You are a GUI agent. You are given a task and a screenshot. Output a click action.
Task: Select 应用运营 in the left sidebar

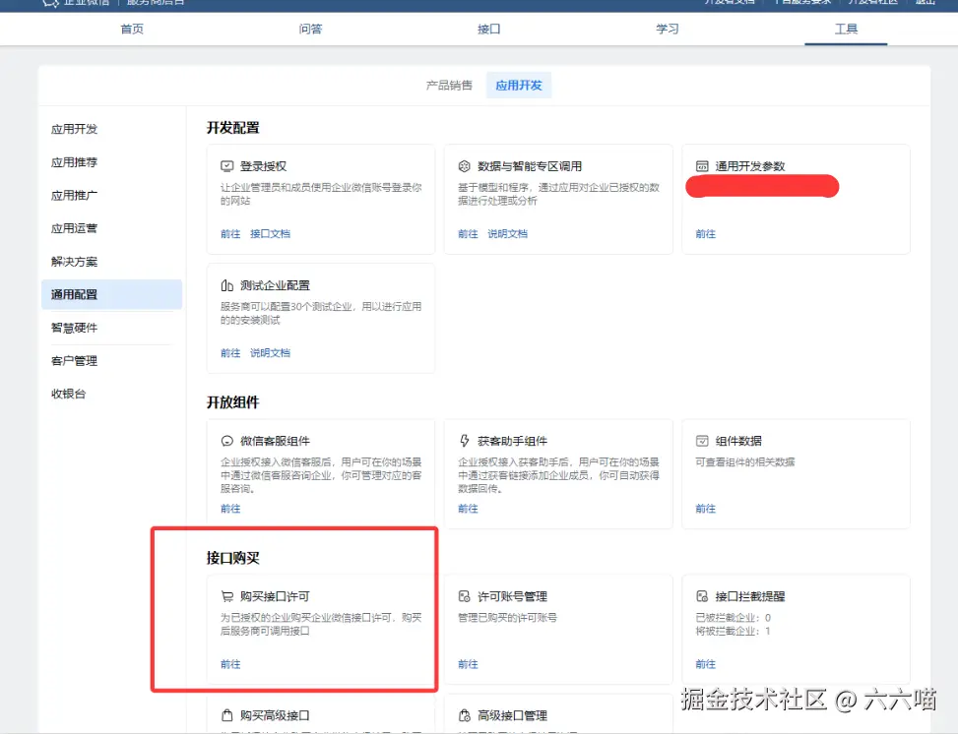(74, 227)
